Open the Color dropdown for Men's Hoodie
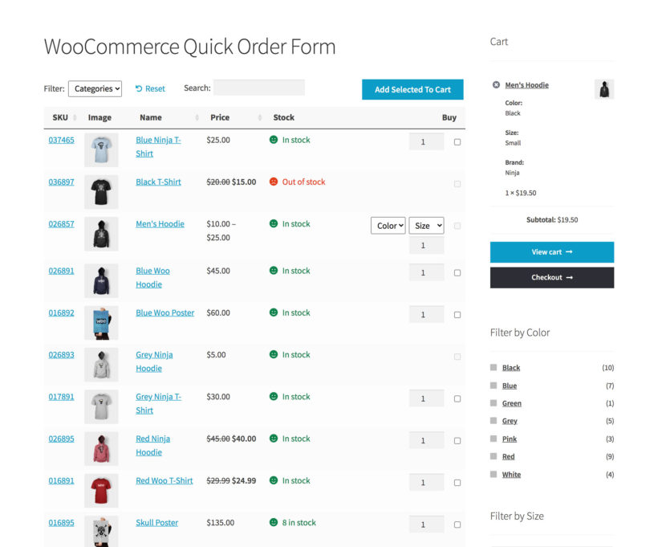Screen dimensions: 658x547 [x=388, y=226]
